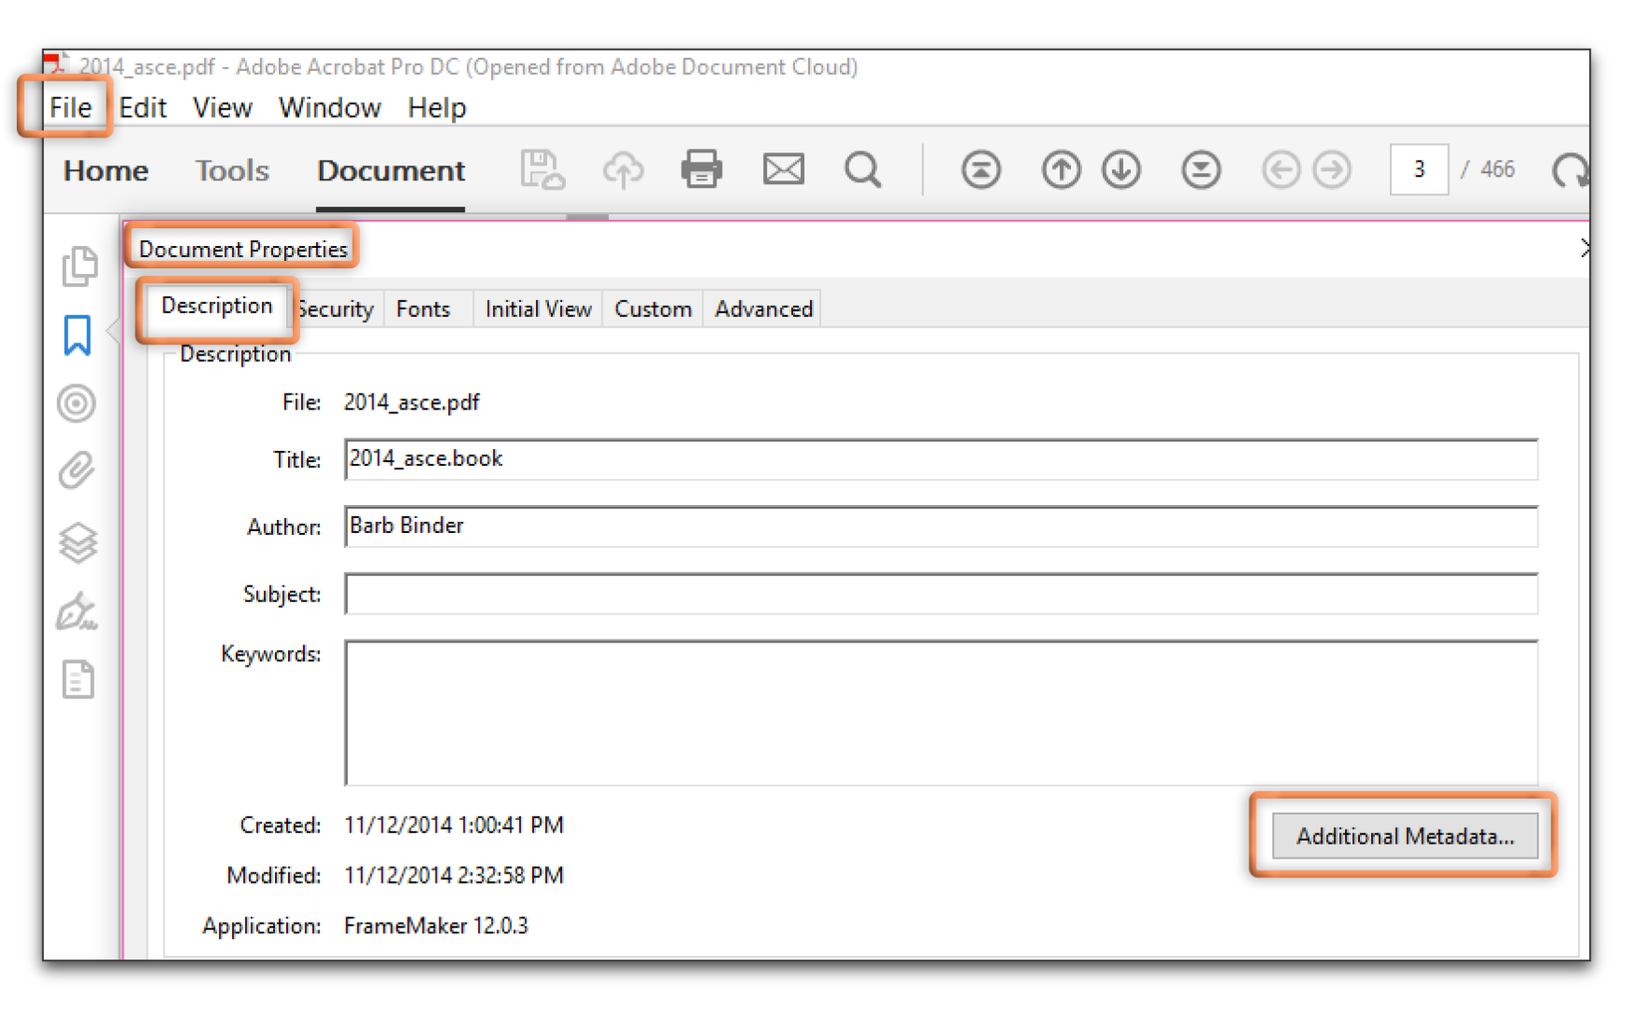Click the Save file icon
This screenshot has height=1010, width=1634.
click(x=542, y=169)
